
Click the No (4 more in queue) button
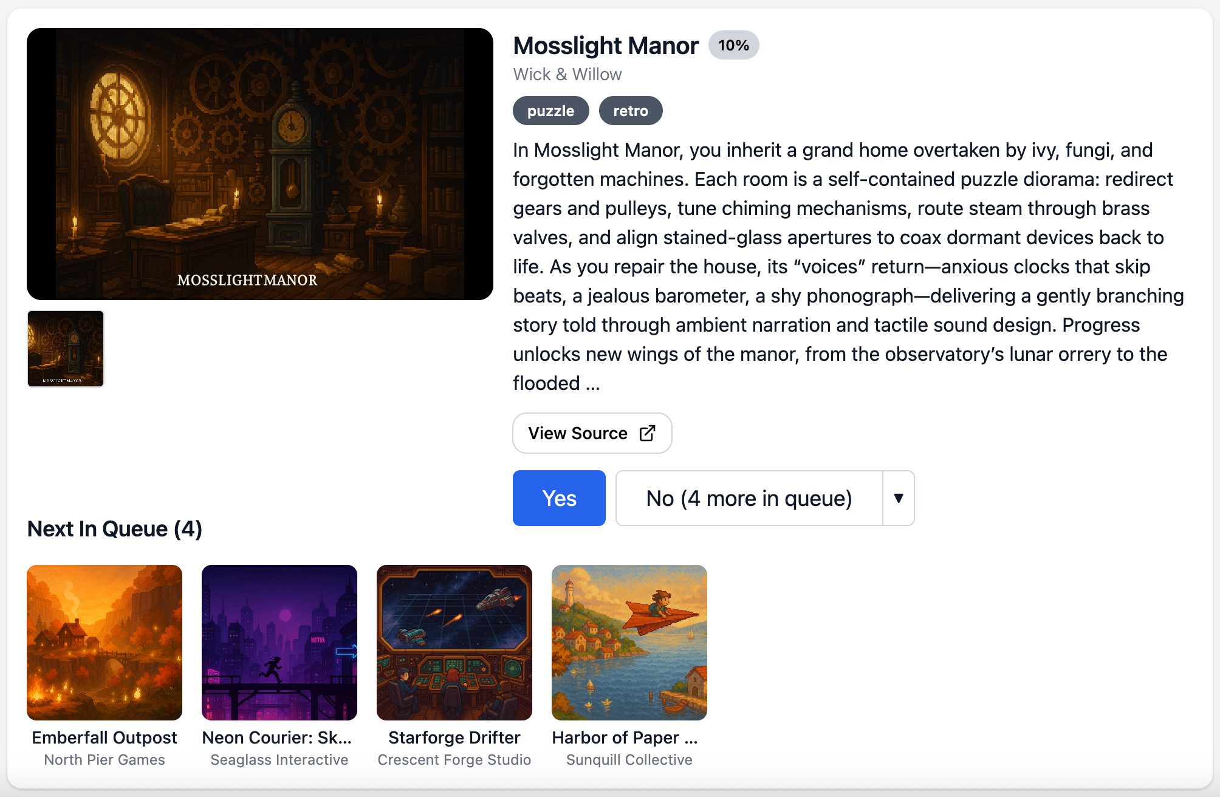pos(749,498)
